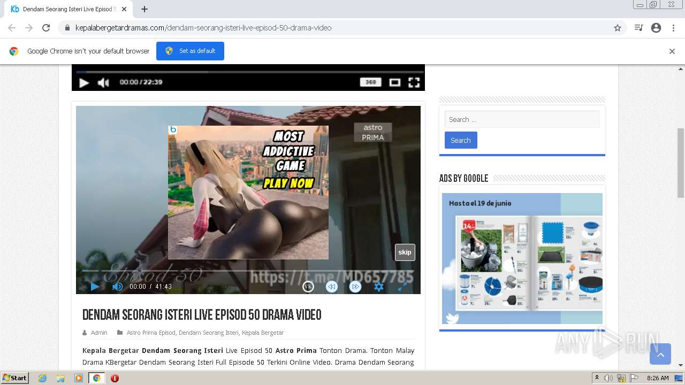685x385 pixels.
Task: Skip the video advertisement
Action: (x=405, y=252)
